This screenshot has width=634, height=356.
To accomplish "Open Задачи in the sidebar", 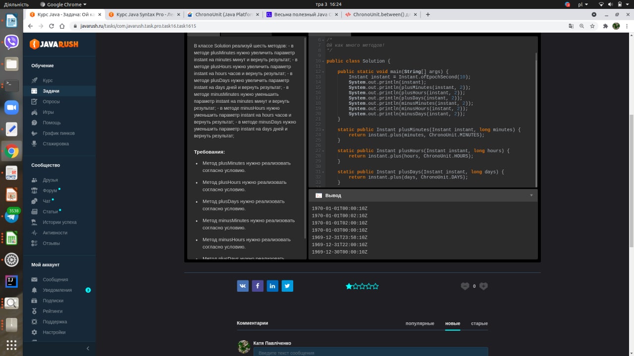I will coord(51,91).
